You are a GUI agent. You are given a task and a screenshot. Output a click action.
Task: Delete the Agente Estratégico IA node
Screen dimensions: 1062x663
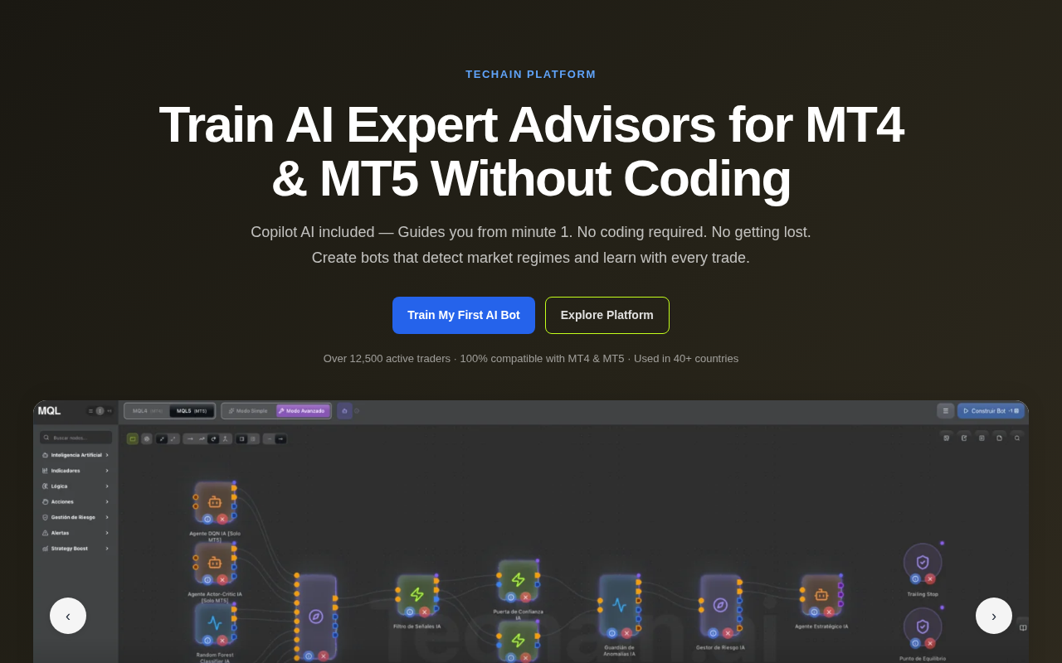coord(829,612)
